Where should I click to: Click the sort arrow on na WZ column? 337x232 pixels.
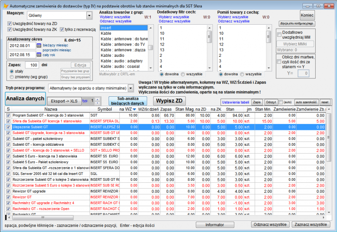coord(134,109)
